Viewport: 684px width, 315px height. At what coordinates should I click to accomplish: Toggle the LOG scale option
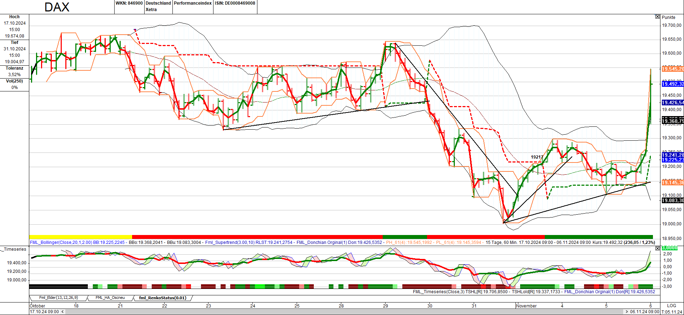[x=672, y=306]
